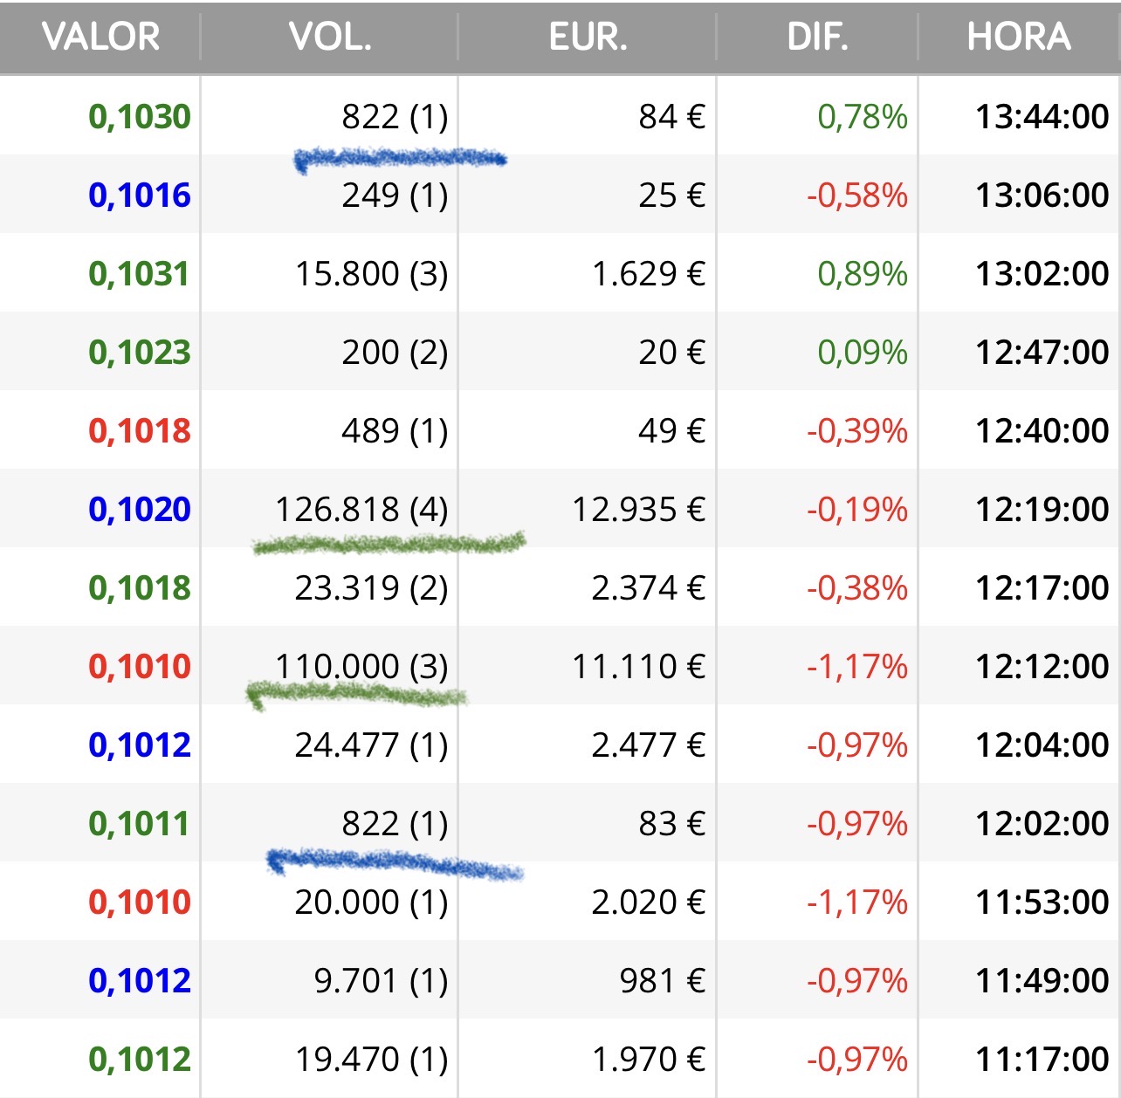Click the VALOR column header
The image size is (1121, 1098).
tap(100, 37)
